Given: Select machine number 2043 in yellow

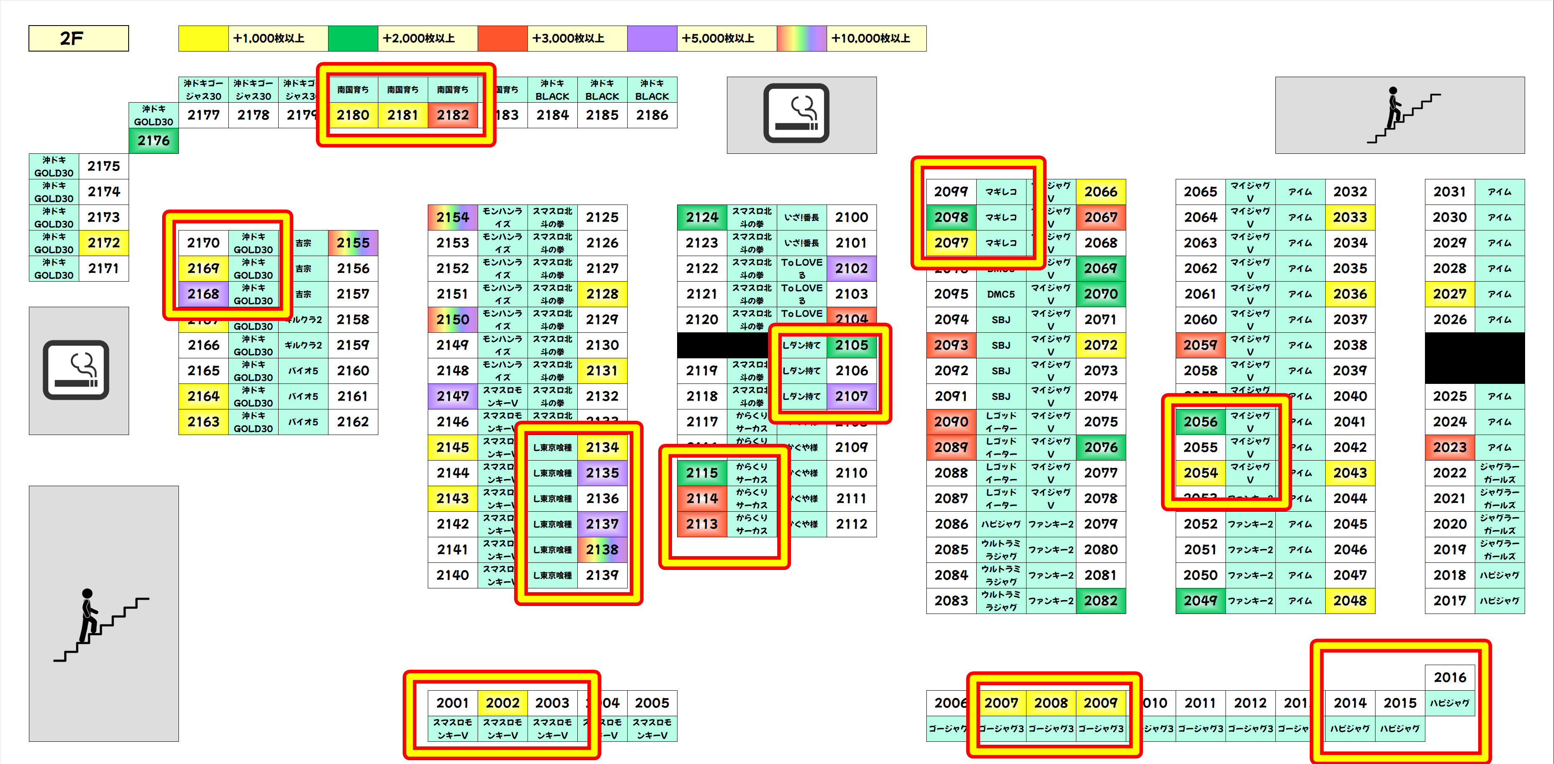Looking at the screenshot, I should pos(1350,472).
